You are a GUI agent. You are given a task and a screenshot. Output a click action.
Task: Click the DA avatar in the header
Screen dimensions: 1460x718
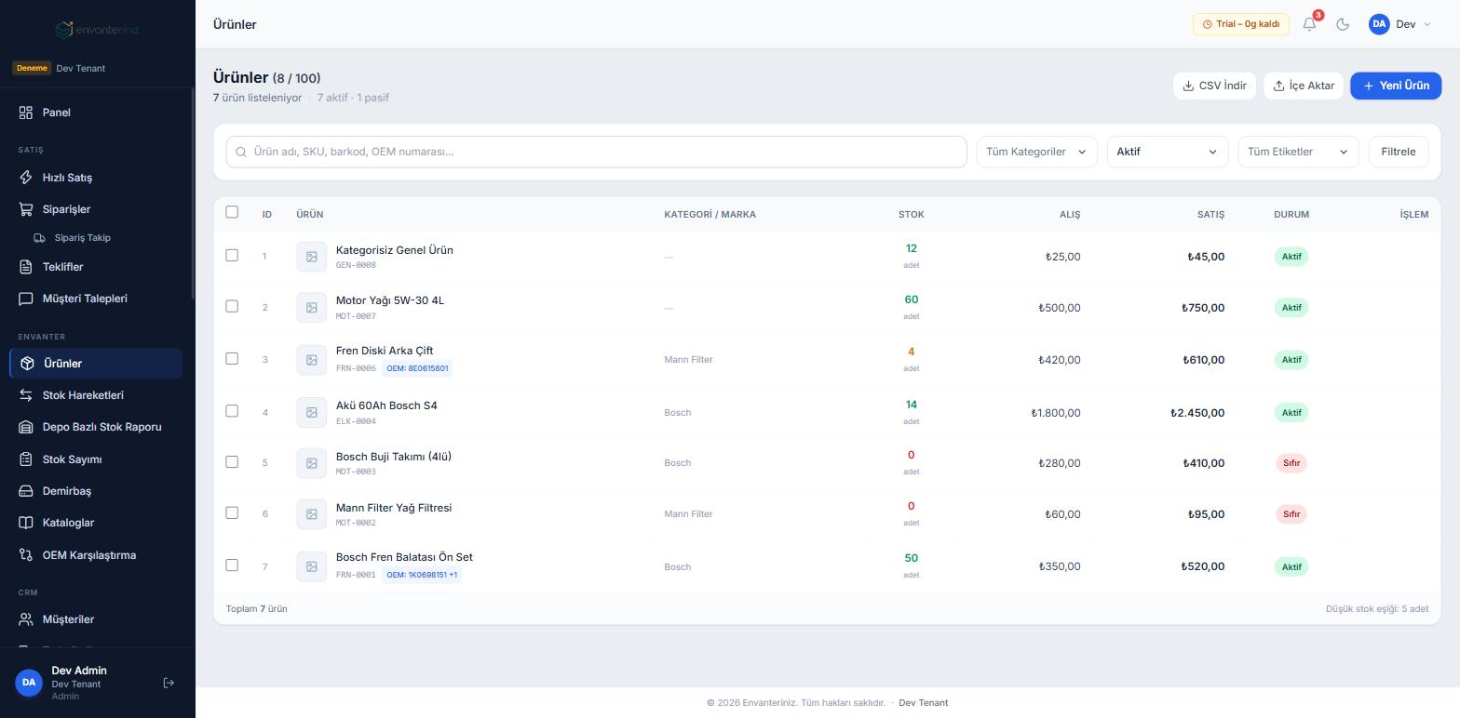pyautogui.click(x=1379, y=24)
